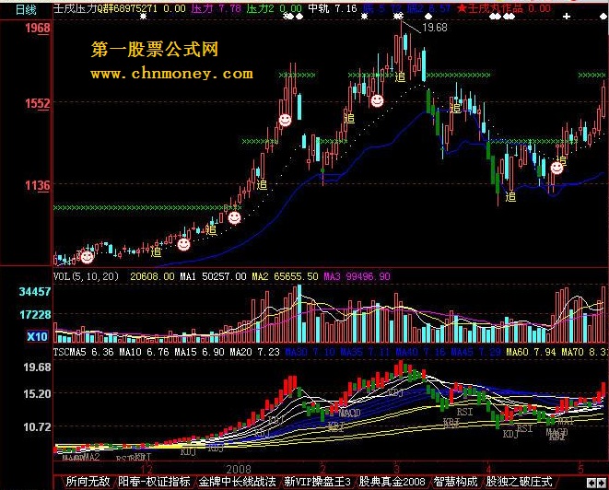Select the 智慧构成 tab
609x490 pixels.
[455, 482]
